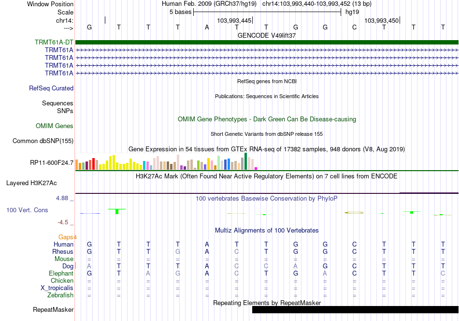Viewport: 459px width, 321px height.
Task: Select the Dog alignment row label
Action: click(68, 266)
